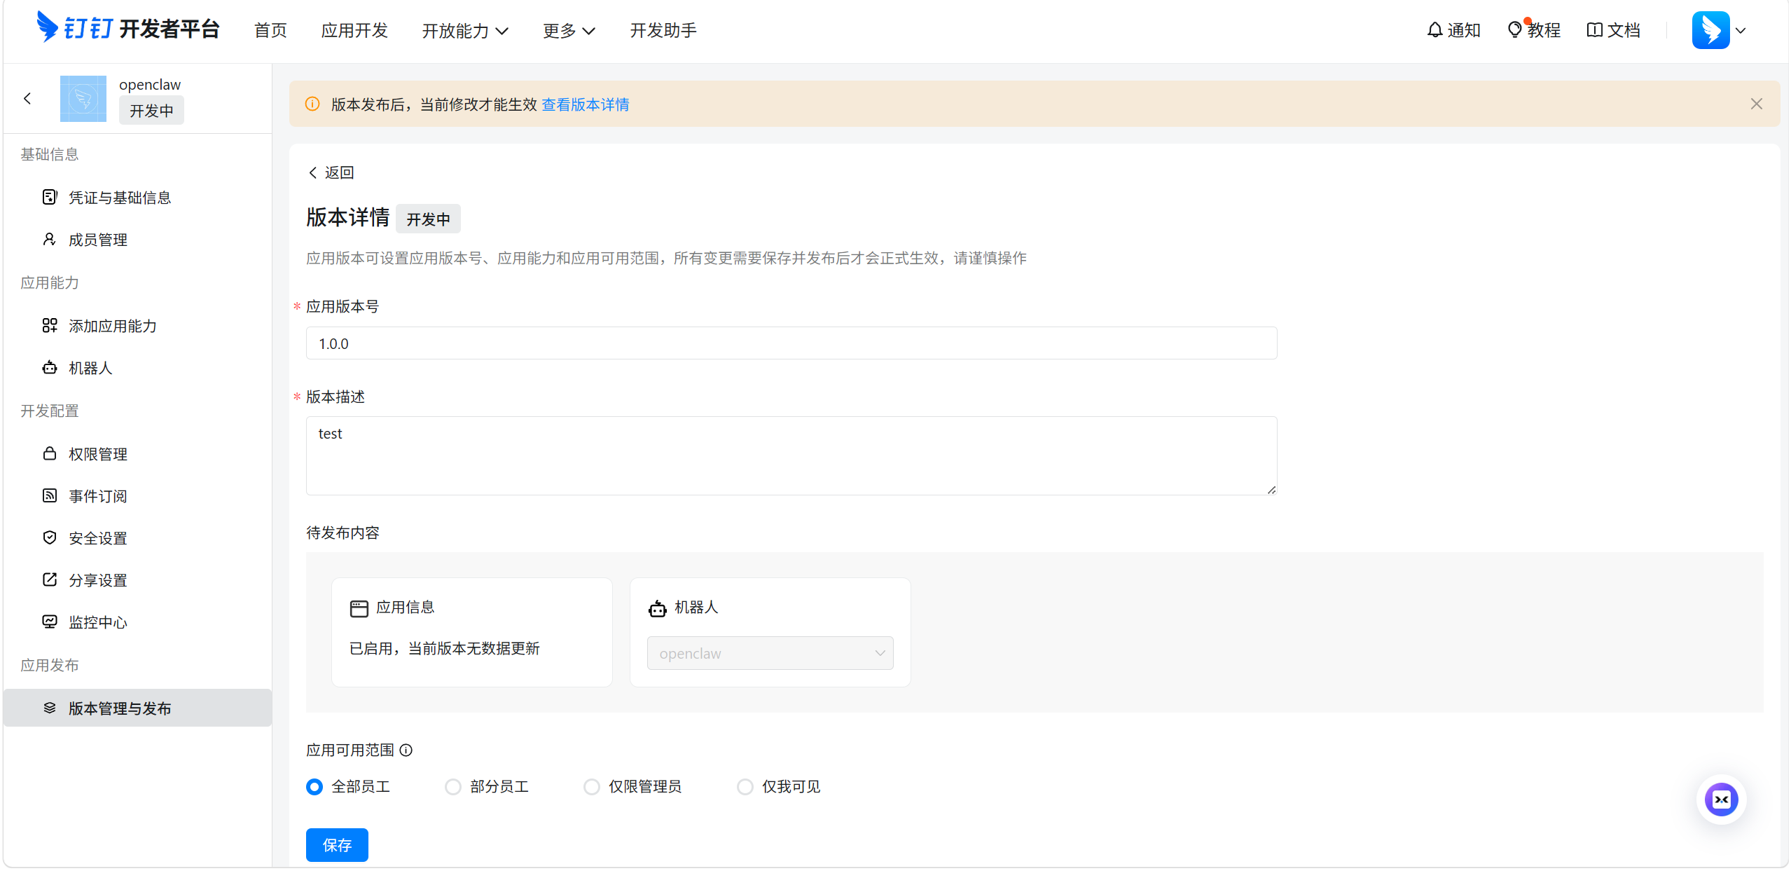The image size is (1791, 871).
Task: Select the 部分员工 radio option
Action: [453, 787]
